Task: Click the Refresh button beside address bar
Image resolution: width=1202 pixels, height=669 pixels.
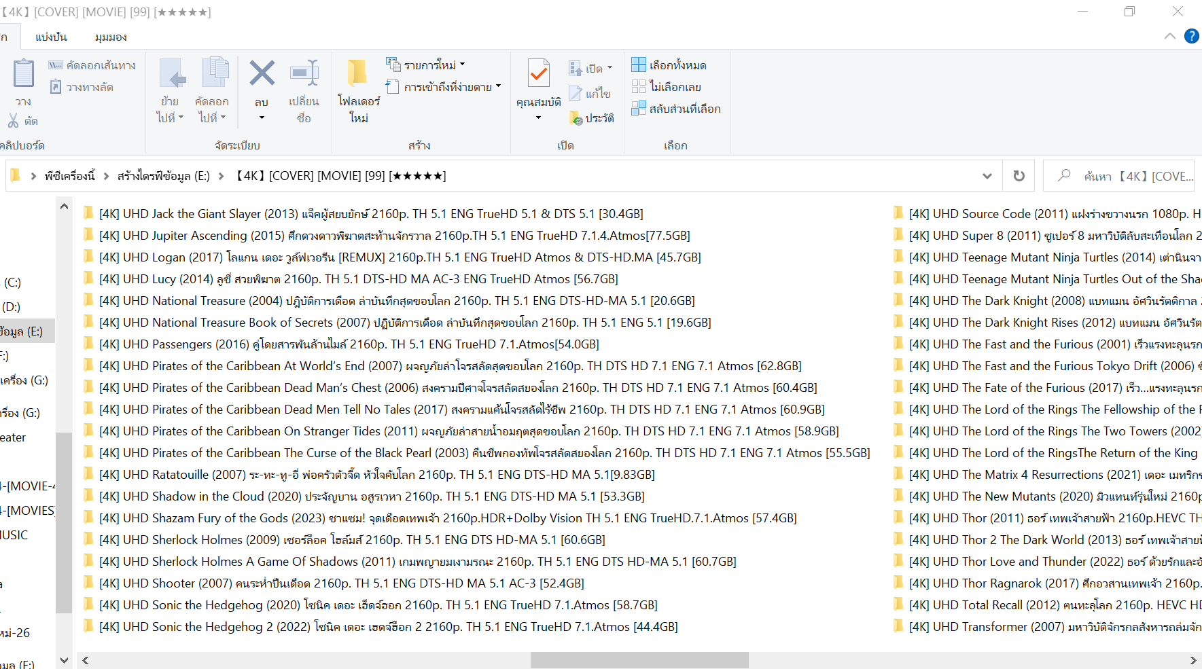Action: [x=1019, y=176]
